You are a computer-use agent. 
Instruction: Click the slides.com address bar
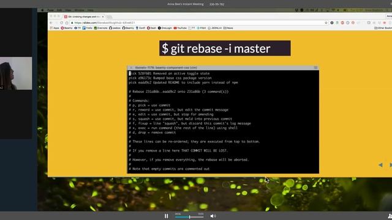point(197,23)
